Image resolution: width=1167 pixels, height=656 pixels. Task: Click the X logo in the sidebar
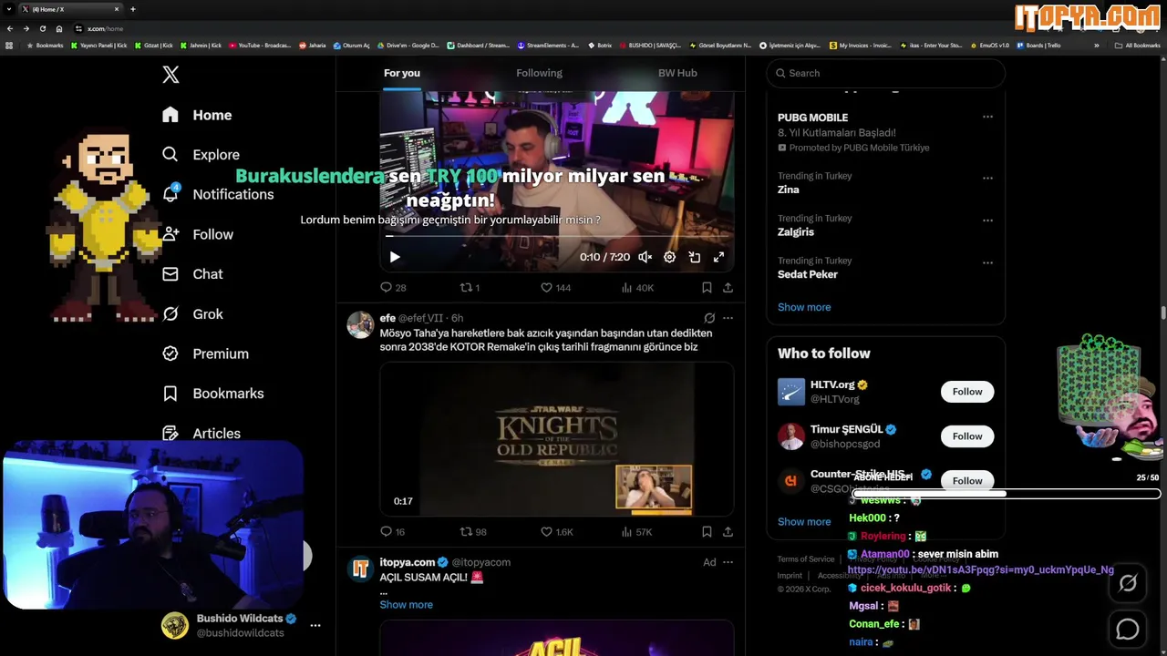tap(170, 75)
